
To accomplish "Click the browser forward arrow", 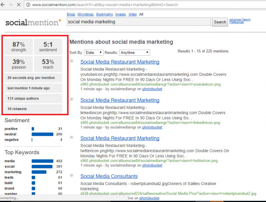I will (x=11, y=5).
